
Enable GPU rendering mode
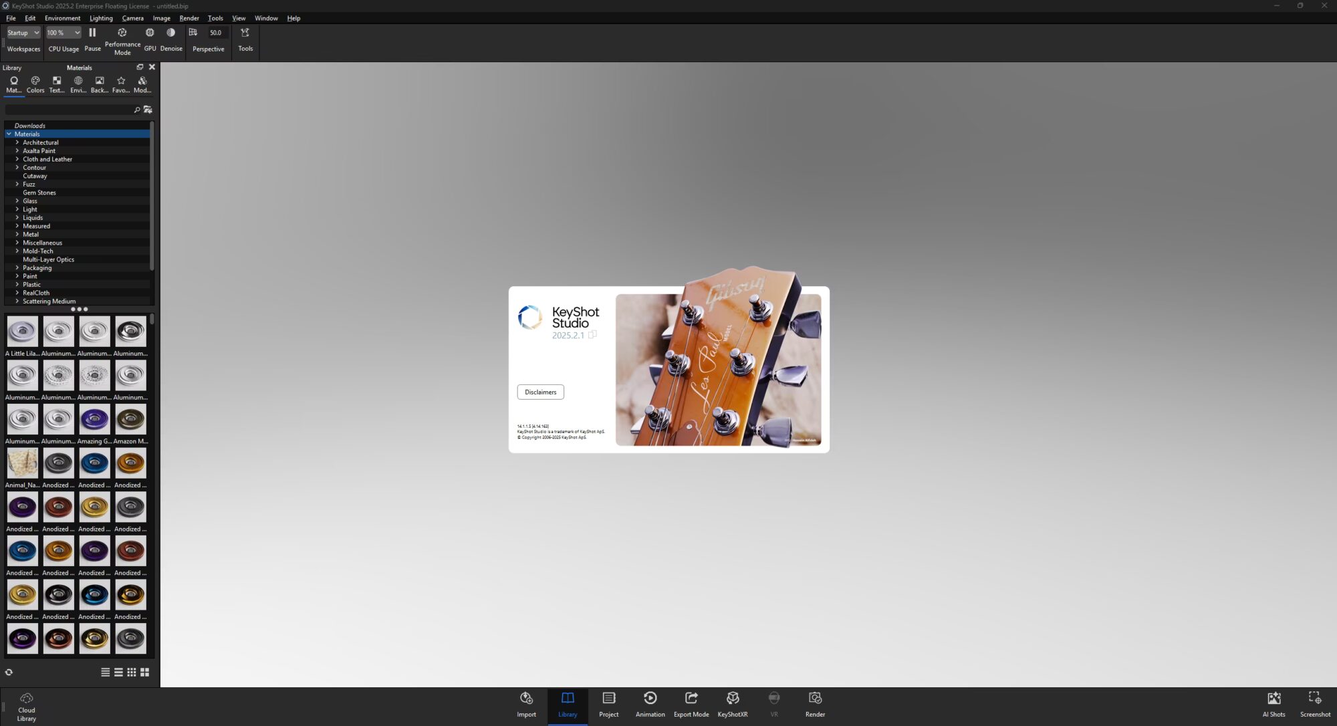(150, 32)
